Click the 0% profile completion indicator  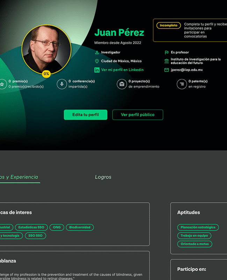point(46,74)
